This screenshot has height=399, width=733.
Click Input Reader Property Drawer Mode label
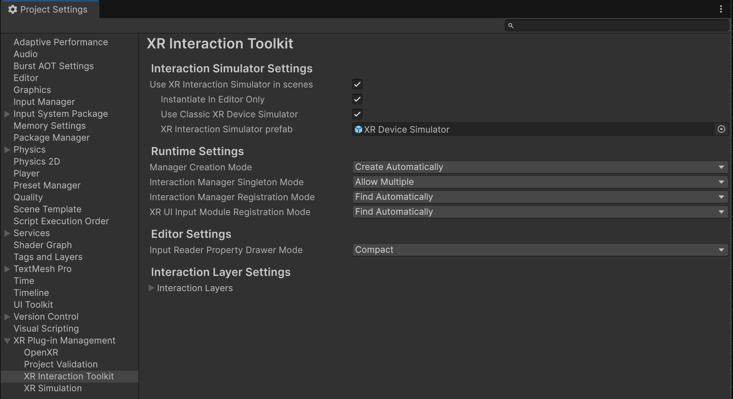click(226, 250)
